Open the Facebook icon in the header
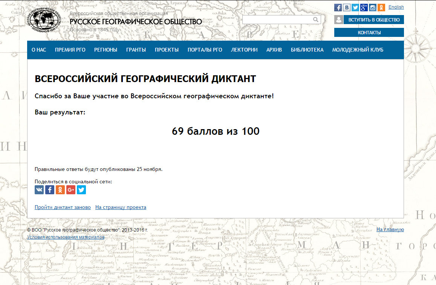This screenshot has height=285, width=436. pyautogui.click(x=338, y=8)
